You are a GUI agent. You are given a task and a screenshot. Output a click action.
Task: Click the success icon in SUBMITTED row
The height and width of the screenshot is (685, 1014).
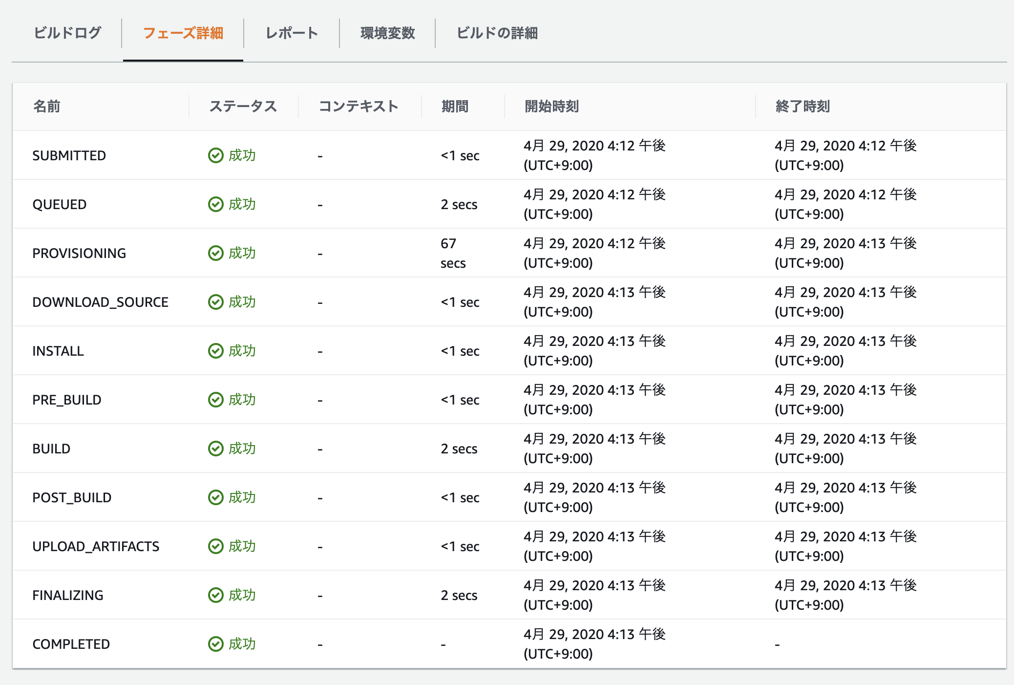[215, 155]
